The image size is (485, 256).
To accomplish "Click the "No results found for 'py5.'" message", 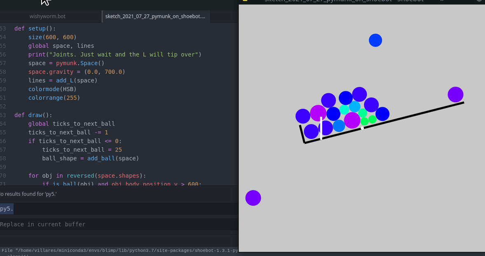I will pos(28,194).
